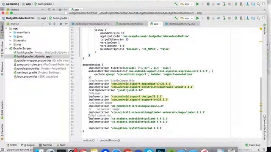Attach debugger to Android process in BudgetBuilderAndroid window
The width and height of the screenshot is (271, 152).
pyautogui.click(x=224, y=18)
